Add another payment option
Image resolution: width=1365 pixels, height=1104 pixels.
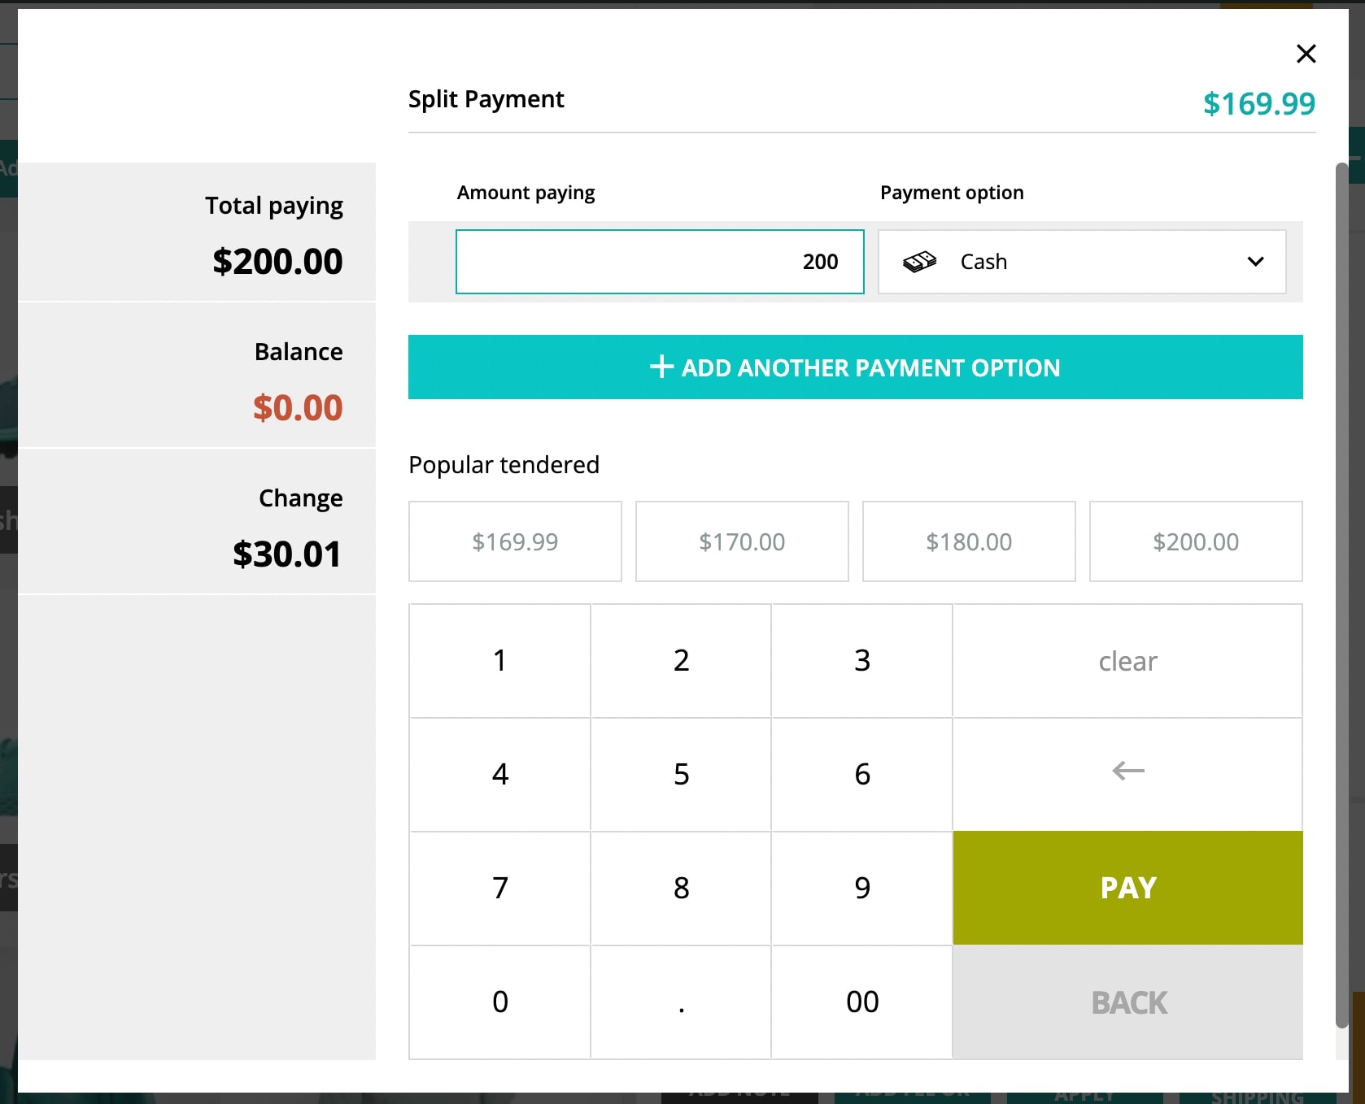coord(855,367)
